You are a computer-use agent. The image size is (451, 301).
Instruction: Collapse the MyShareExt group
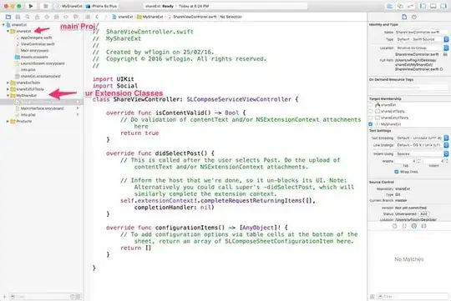pyautogui.click(x=8, y=95)
